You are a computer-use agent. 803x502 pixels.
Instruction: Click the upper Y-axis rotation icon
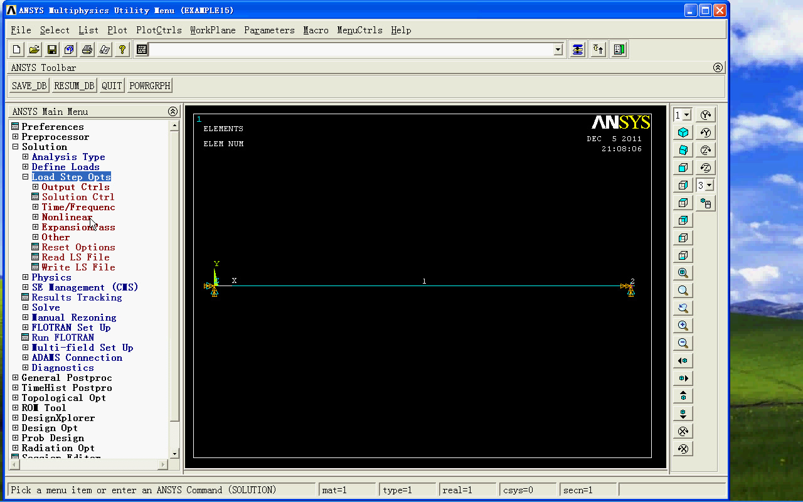click(706, 115)
